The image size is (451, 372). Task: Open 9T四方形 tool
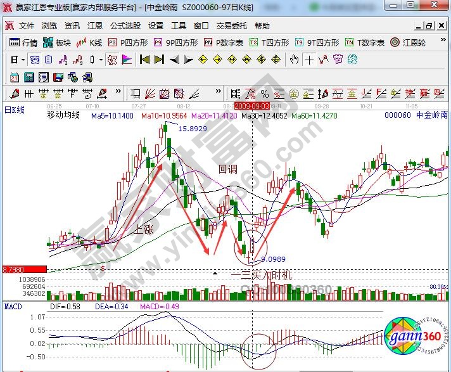coord(317,42)
